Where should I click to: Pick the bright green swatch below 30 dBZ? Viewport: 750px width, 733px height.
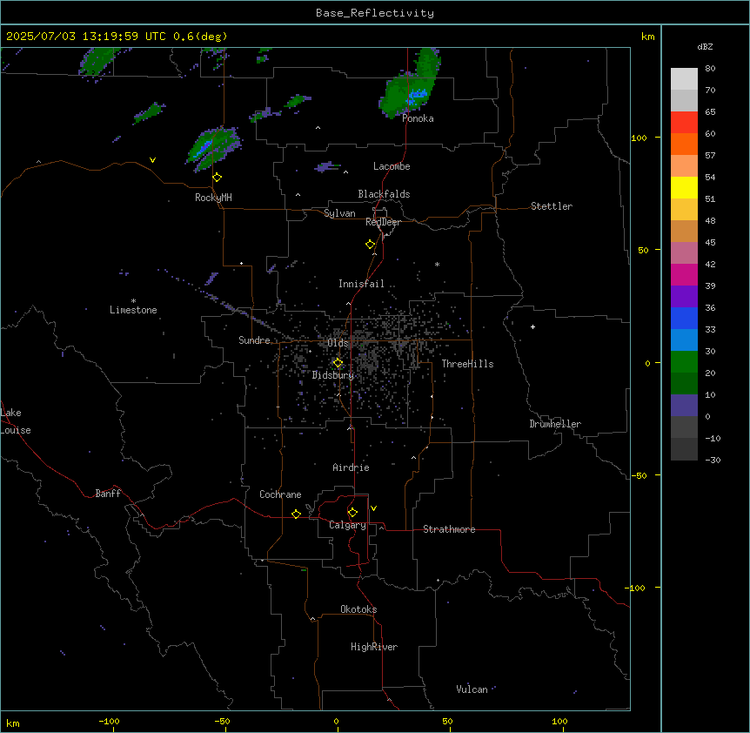684,362
